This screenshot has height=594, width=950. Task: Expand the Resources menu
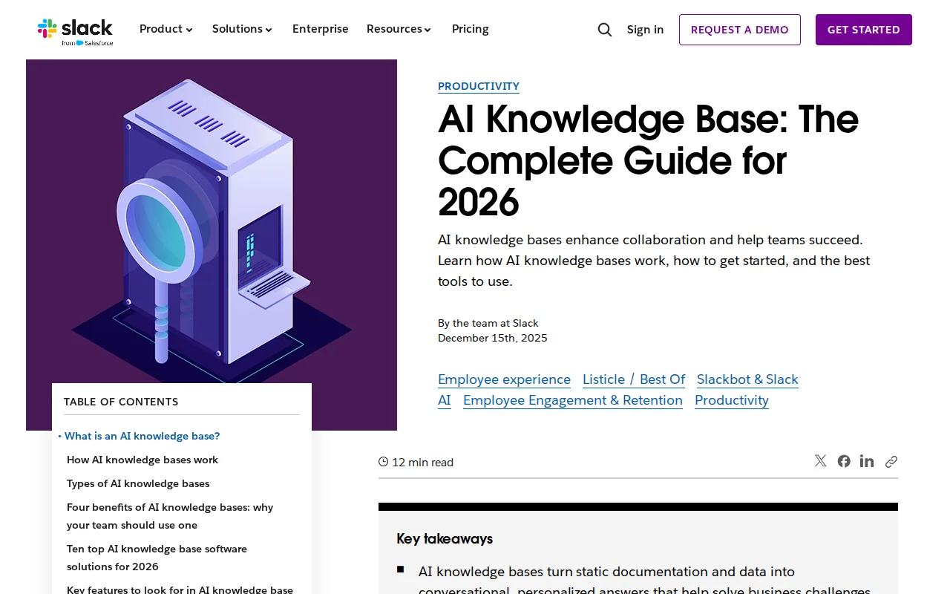click(x=399, y=29)
